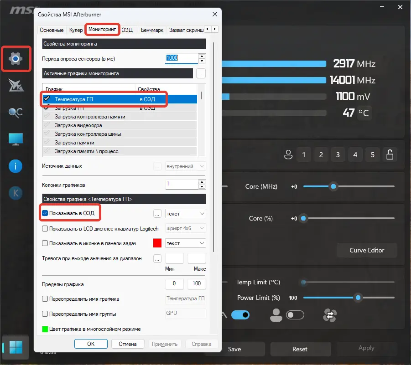
Task: Confirm settings with OK button
Action: [x=91, y=344]
